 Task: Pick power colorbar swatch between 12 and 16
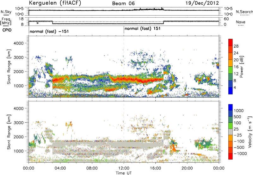point(231,70)
